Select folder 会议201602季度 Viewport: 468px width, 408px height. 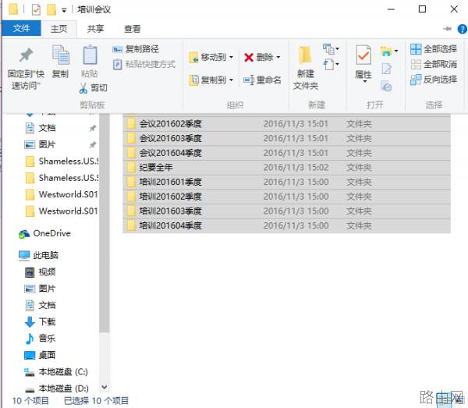[x=286, y=123]
